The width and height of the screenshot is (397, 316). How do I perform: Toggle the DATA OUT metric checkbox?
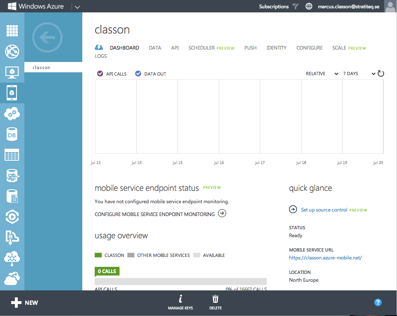[138, 74]
